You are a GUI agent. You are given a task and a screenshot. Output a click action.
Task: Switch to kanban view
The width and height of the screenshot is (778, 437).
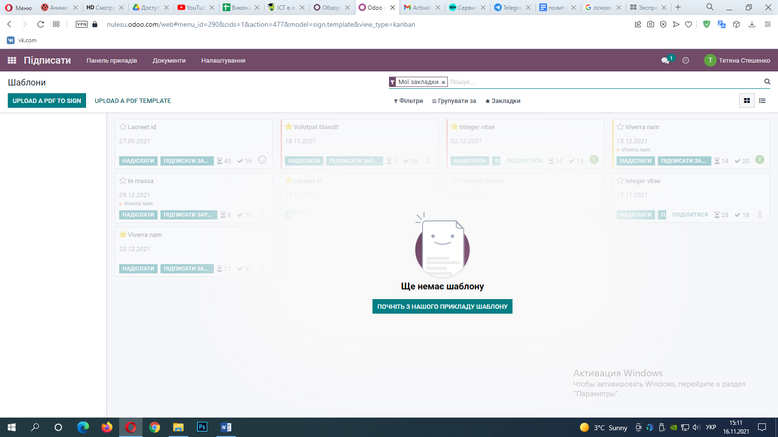747,101
